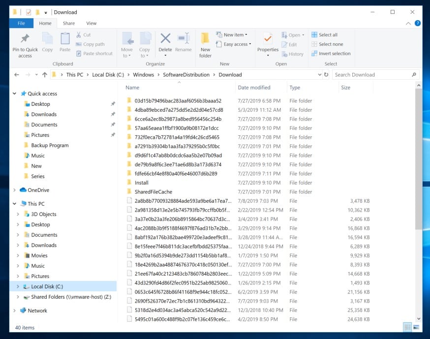Viewport: 430px width, 339px height.
Task: Select the Series folder in Quick access
Action: pyautogui.click(x=37, y=176)
